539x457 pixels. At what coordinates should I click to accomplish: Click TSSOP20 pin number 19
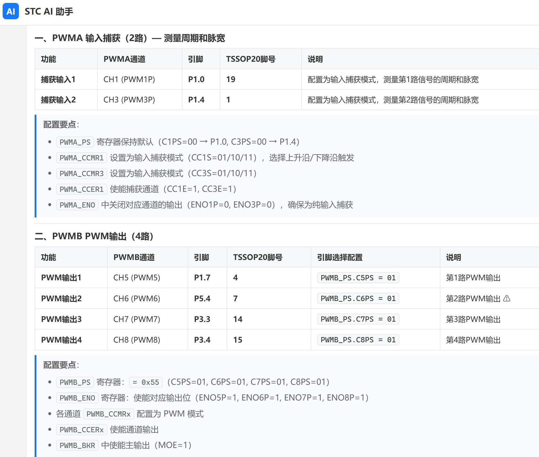[x=231, y=79]
